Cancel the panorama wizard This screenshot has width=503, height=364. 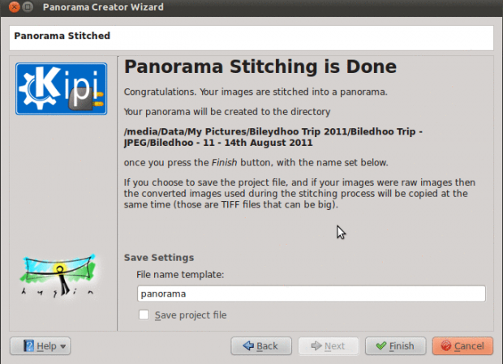point(462,346)
